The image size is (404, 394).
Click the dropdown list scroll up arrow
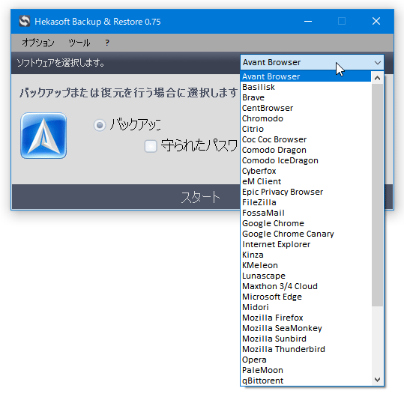click(x=377, y=78)
